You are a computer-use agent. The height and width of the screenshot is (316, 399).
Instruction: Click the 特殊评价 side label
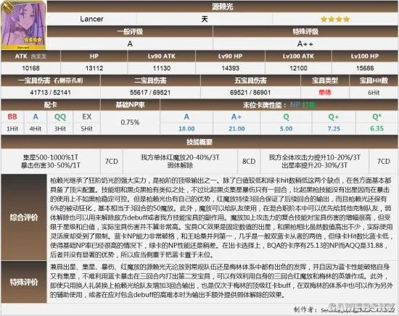24,282
